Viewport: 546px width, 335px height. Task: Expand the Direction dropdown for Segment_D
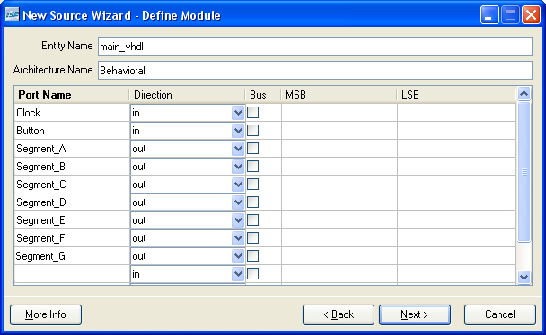tap(238, 202)
